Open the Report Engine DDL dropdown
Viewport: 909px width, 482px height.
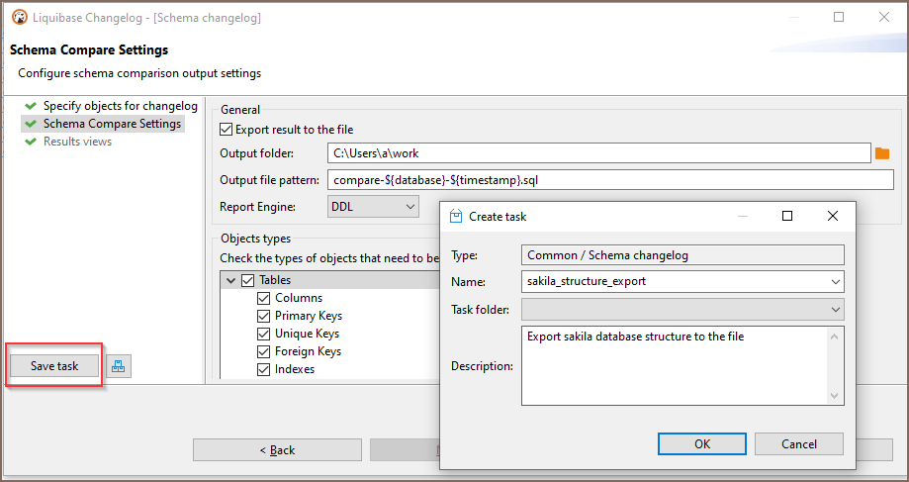pyautogui.click(x=373, y=207)
